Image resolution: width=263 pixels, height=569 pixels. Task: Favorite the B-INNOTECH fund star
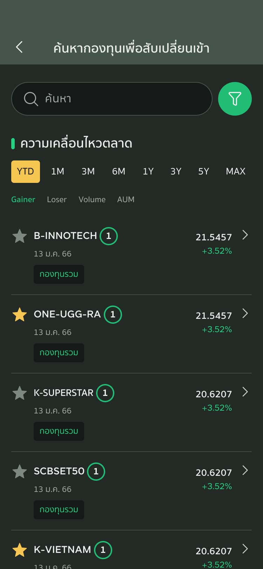point(20,236)
